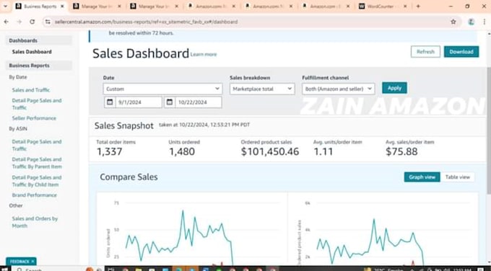
Task: Select the Business Reports sidebar heading
Action: (x=39, y=66)
